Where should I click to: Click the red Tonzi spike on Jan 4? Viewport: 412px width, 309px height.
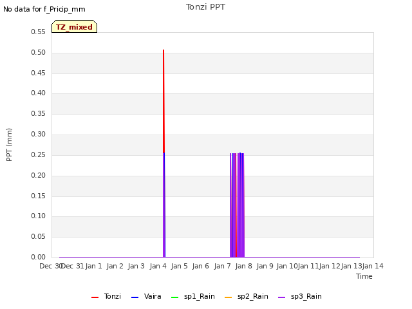pyautogui.click(x=164, y=101)
